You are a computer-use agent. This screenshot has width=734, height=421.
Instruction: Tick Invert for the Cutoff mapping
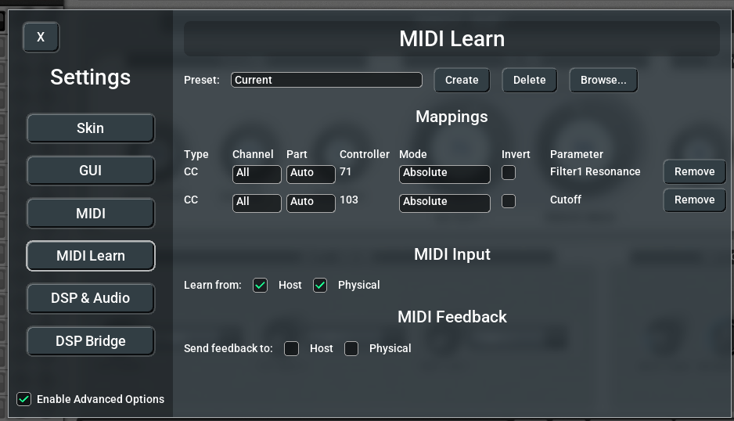tap(509, 201)
